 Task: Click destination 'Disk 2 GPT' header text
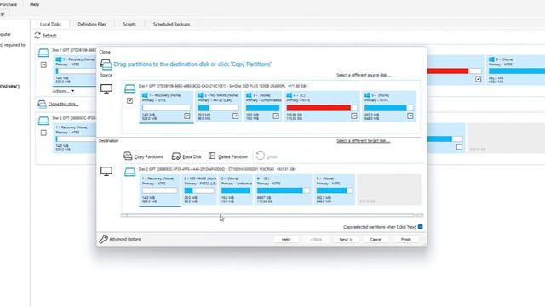pos(217,169)
